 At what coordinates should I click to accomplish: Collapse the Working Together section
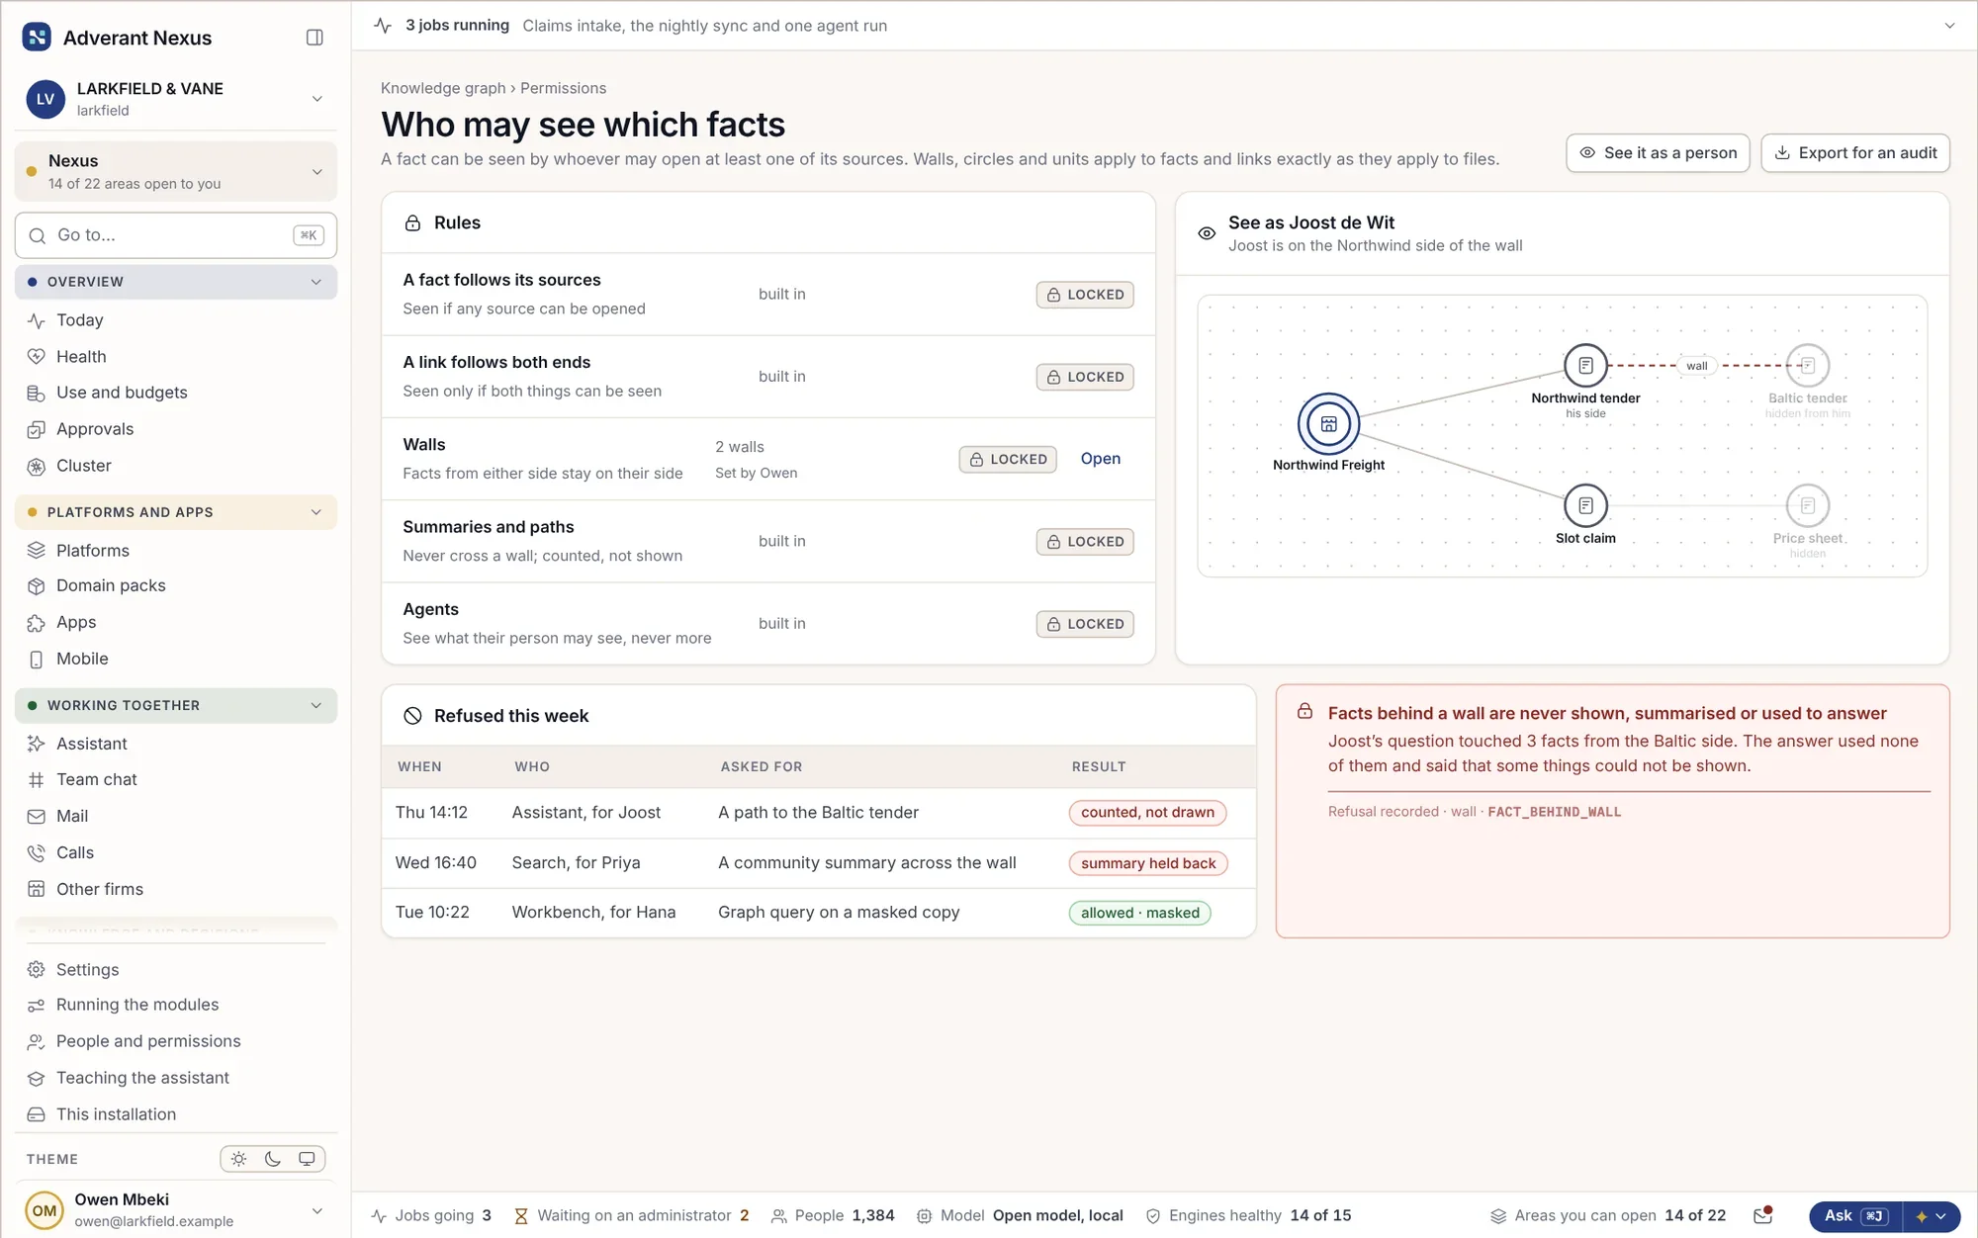coord(176,705)
